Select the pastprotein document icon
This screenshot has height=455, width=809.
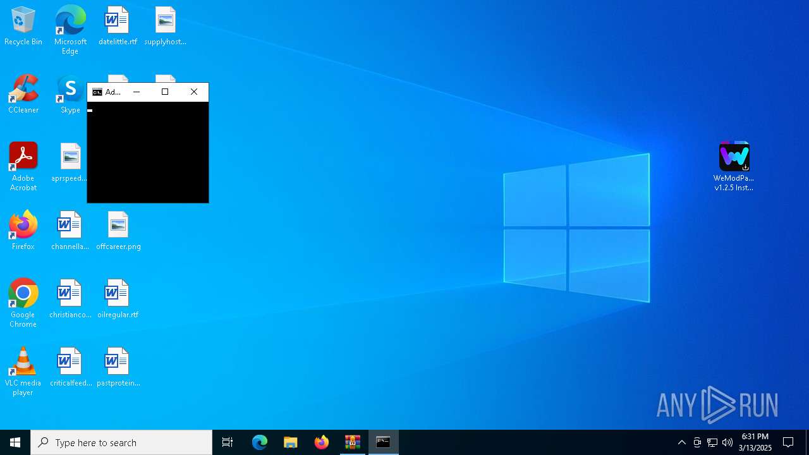click(118, 368)
